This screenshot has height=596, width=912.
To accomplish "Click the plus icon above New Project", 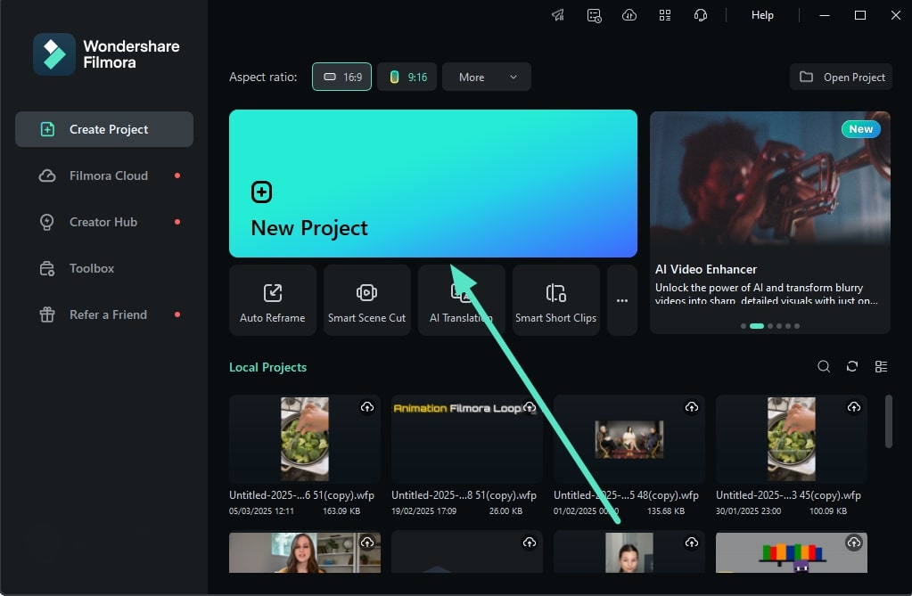I will click(x=261, y=192).
